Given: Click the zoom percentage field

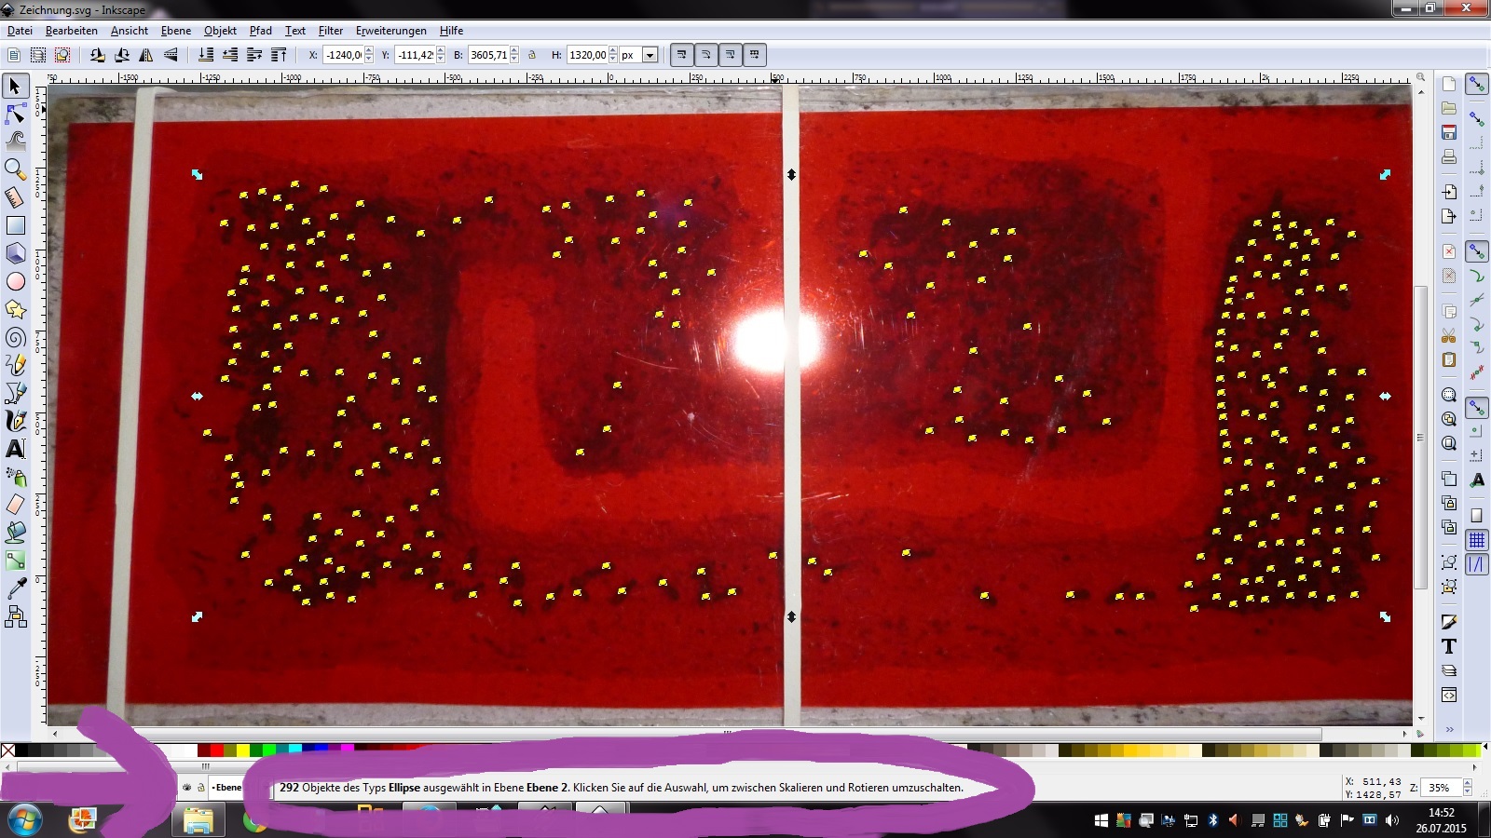Looking at the screenshot, I should pos(1441,788).
